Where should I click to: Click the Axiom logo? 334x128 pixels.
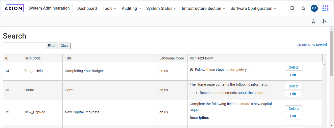pos(14,8)
